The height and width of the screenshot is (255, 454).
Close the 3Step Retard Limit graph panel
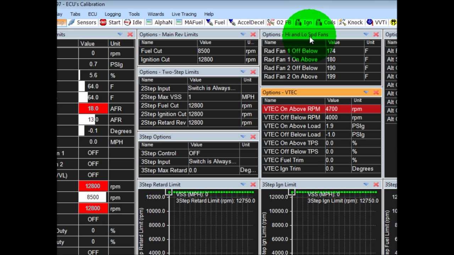click(x=253, y=185)
